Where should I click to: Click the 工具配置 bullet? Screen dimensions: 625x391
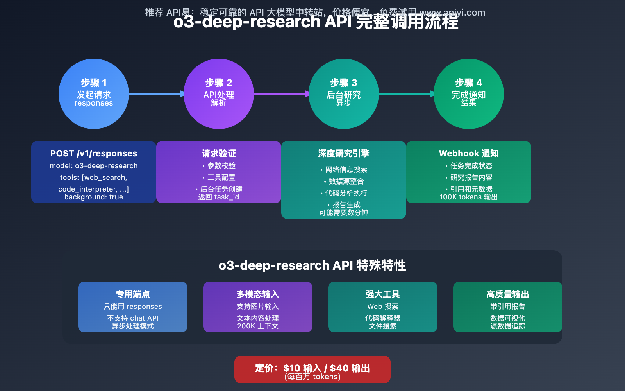coord(219,178)
